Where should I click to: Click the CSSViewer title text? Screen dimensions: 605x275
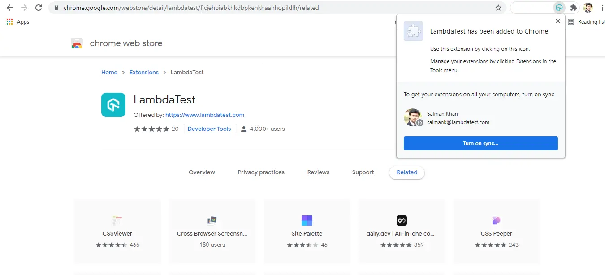[x=117, y=234]
